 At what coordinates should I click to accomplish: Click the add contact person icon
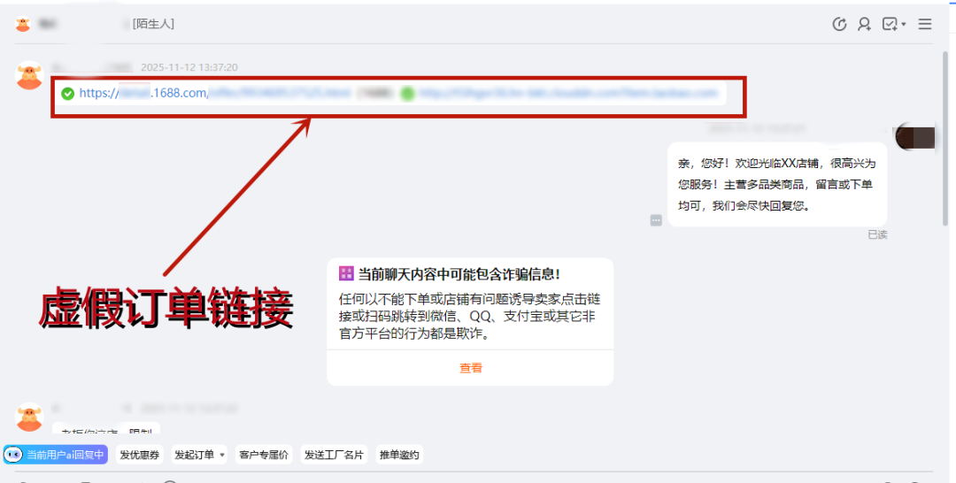coord(864,25)
